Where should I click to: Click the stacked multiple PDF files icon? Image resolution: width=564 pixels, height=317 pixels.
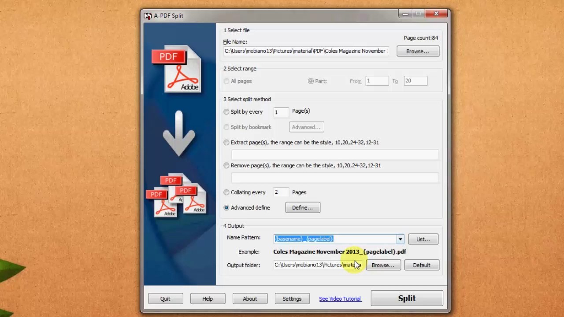tap(176, 195)
